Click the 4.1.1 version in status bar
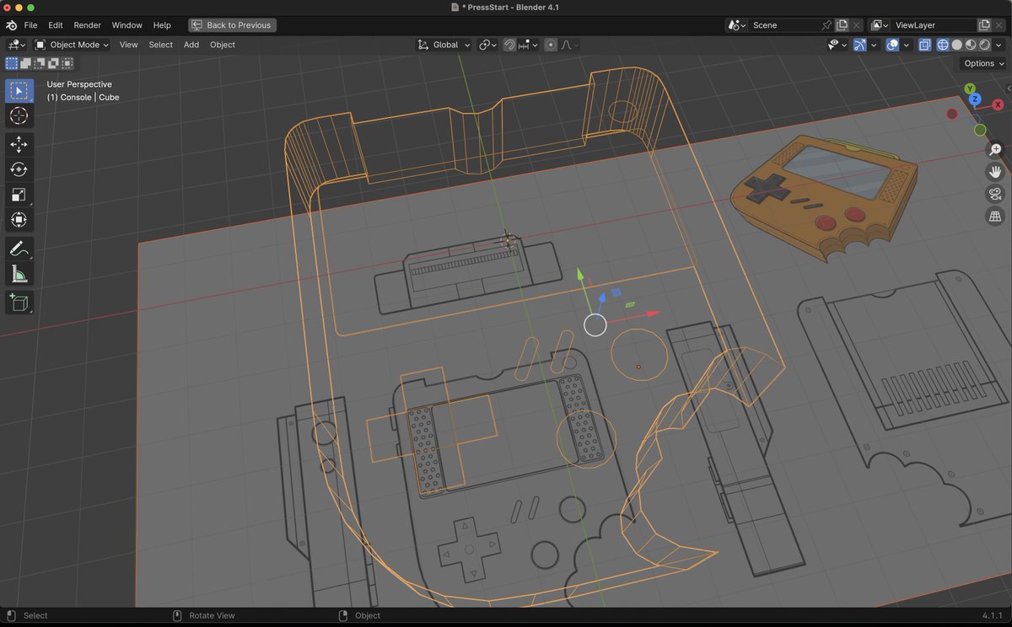 [x=993, y=615]
